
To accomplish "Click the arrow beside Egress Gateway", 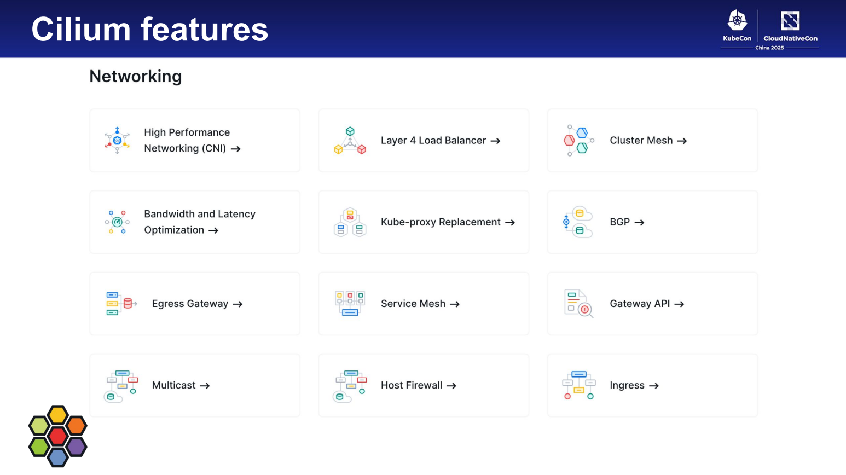I will (237, 304).
